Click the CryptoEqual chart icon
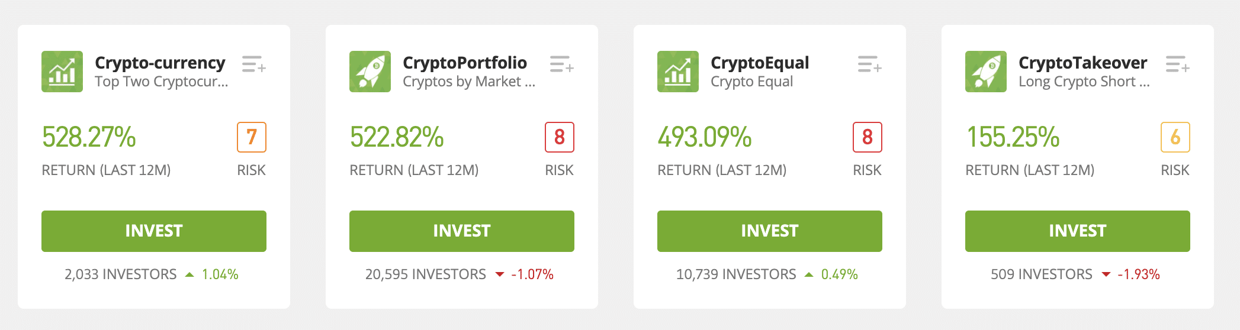Image resolution: width=1240 pixels, height=330 pixels. click(678, 72)
